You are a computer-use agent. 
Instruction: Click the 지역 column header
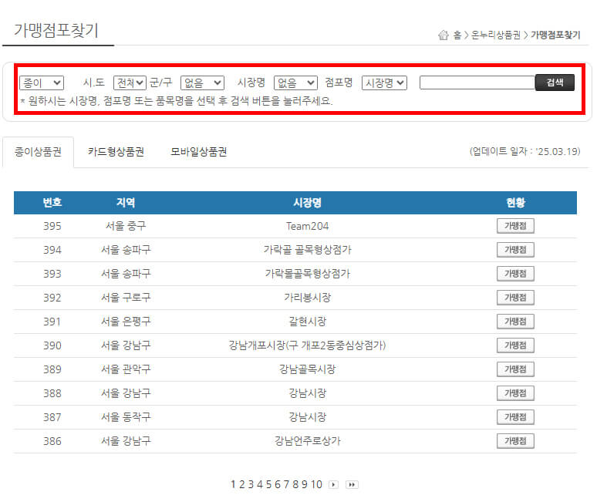pos(126,203)
